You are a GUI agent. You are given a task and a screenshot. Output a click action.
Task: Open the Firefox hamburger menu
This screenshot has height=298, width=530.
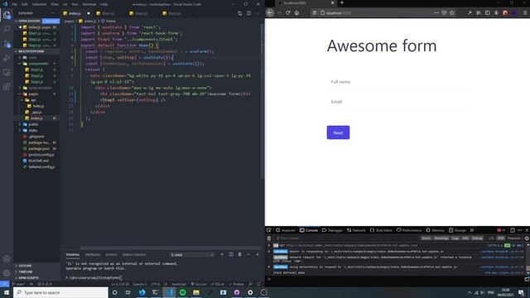pyautogui.click(x=525, y=13)
